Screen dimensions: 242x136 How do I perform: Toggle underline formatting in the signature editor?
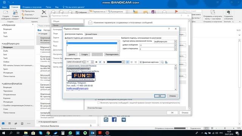[104, 62]
